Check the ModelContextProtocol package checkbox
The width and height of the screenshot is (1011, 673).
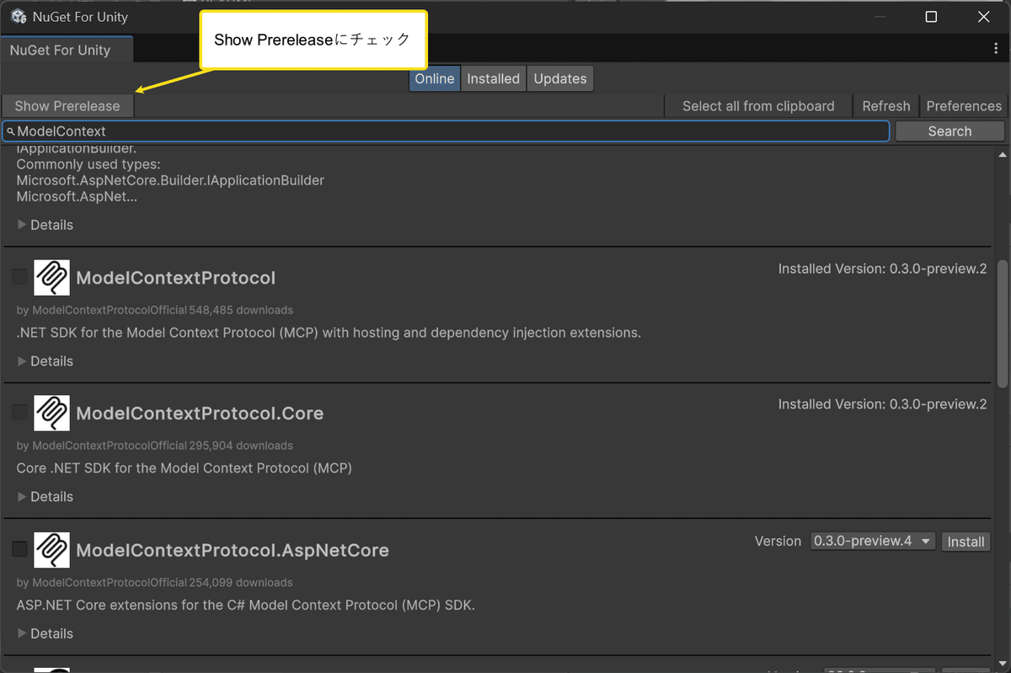tap(19, 276)
